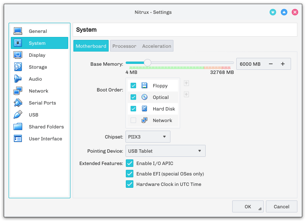The height and width of the screenshot is (221, 306).
Task: Select System label in settings sidebar
Action: (x=37, y=43)
